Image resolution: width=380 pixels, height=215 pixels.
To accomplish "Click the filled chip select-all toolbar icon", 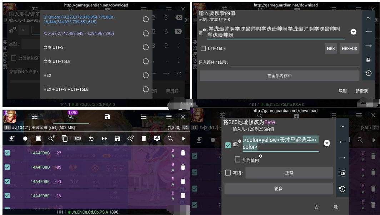I will (x=38, y=138).
